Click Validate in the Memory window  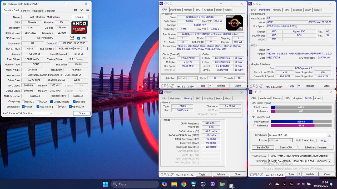click(x=221, y=174)
